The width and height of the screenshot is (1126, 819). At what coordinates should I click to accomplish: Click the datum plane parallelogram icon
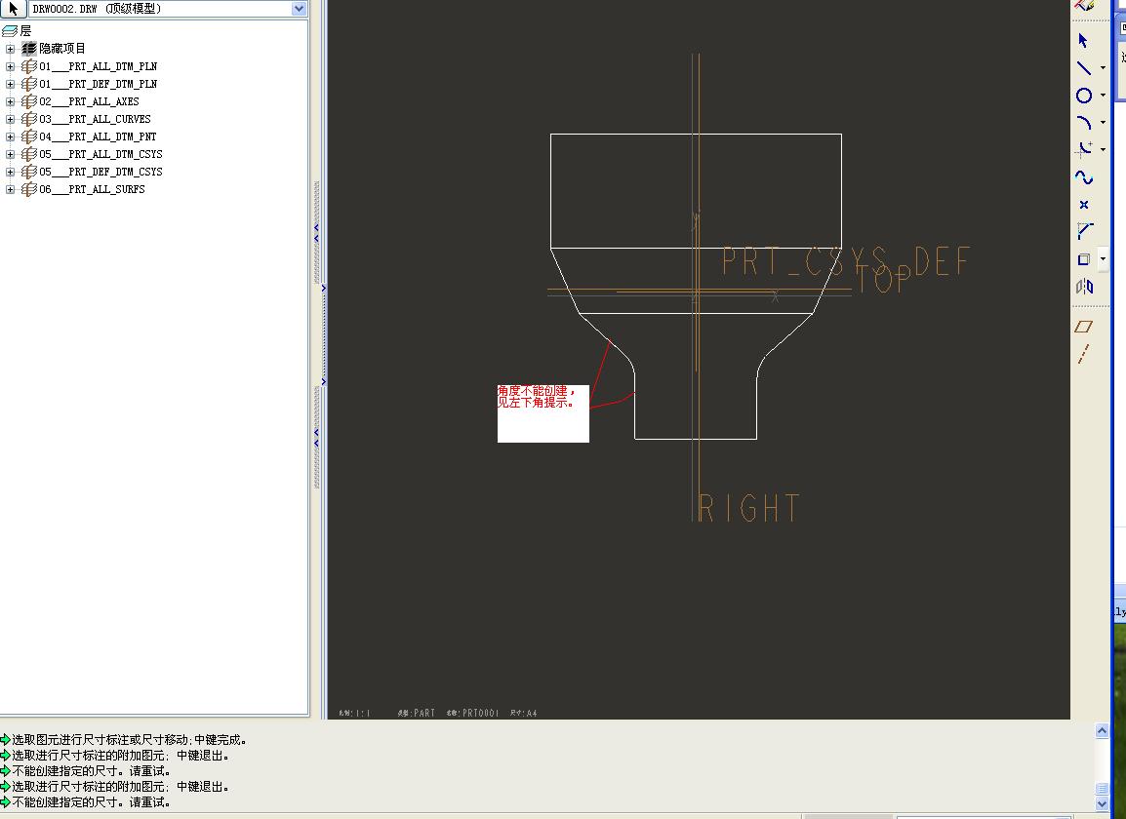pyautogui.click(x=1084, y=327)
